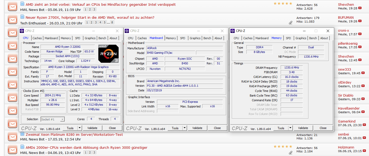The image size is (369, 156).
Task: Click the envelope icon beside "Zweimal Xeon Platinum 8280"
Action: point(12,137)
